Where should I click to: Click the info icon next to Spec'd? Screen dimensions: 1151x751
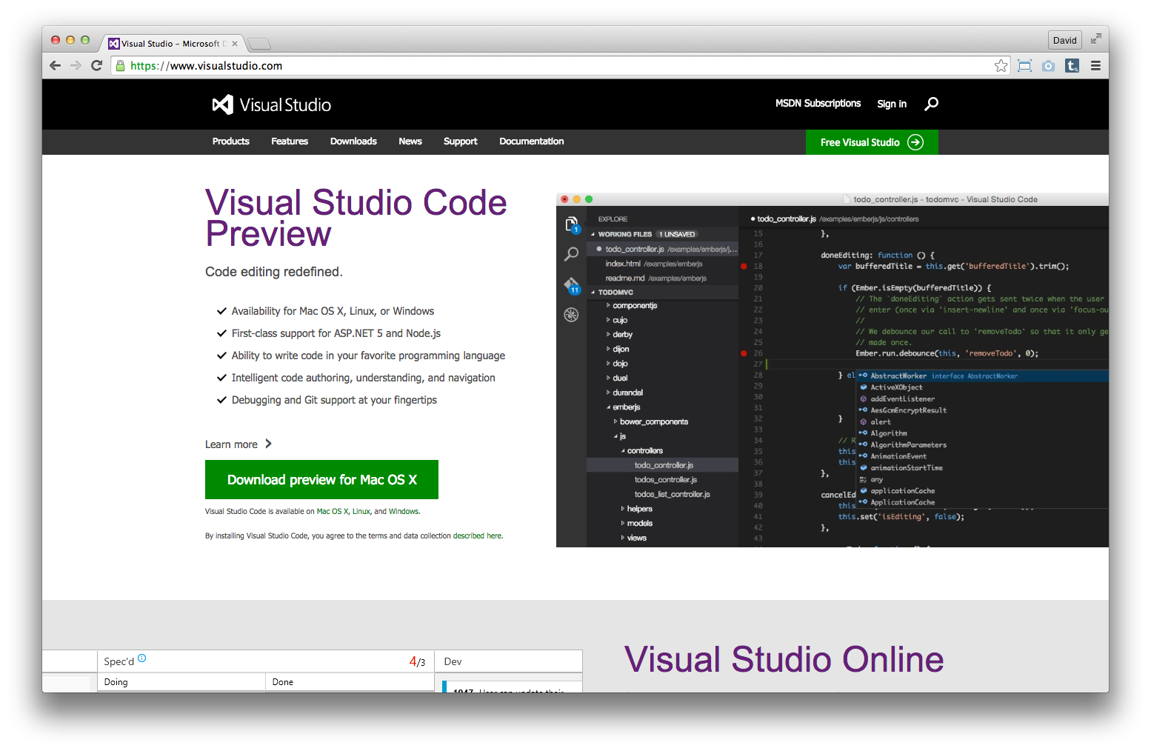pos(142,658)
